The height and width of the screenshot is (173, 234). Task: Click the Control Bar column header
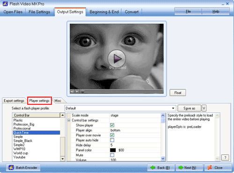click(36, 115)
